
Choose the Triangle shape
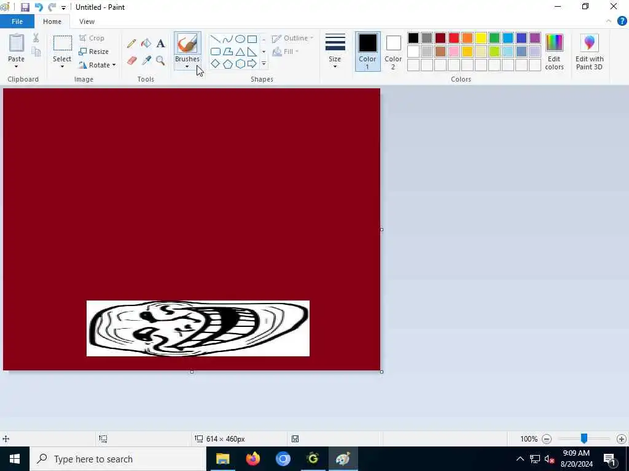(240, 52)
